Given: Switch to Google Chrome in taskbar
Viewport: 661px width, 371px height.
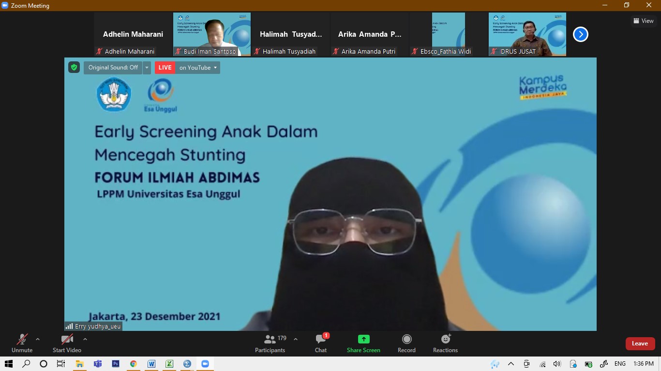Looking at the screenshot, I should (134, 364).
